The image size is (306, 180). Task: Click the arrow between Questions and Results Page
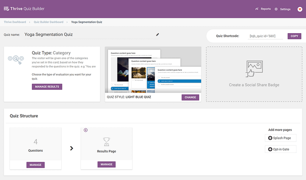coord(72,148)
